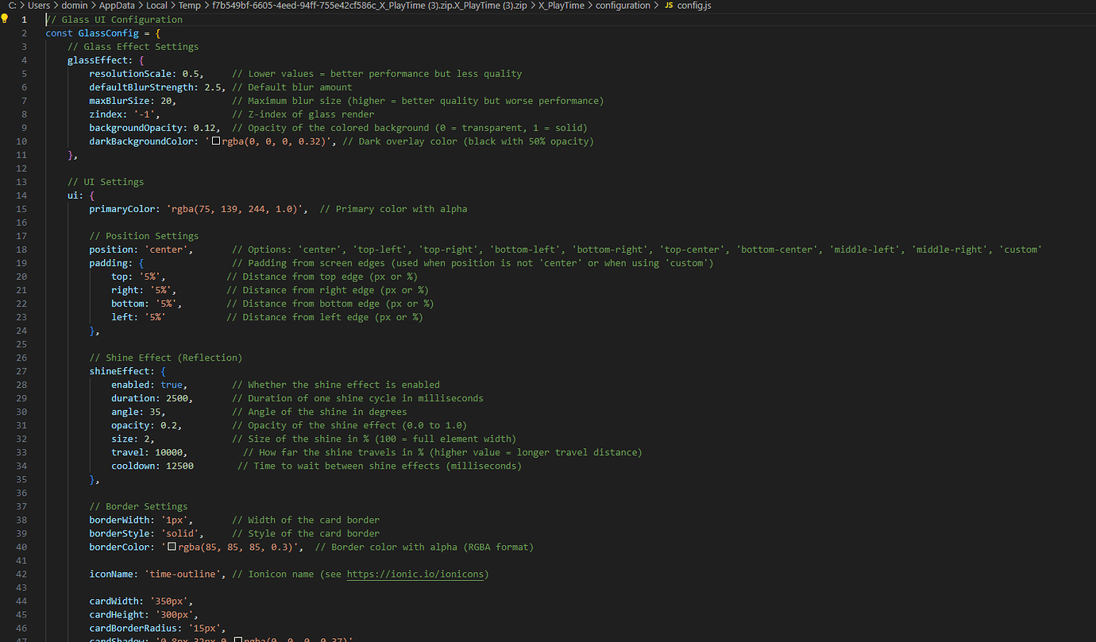The width and height of the screenshot is (1096, 642).
Task: Open the borderColor color swatch
Action: tap(172, 547)
